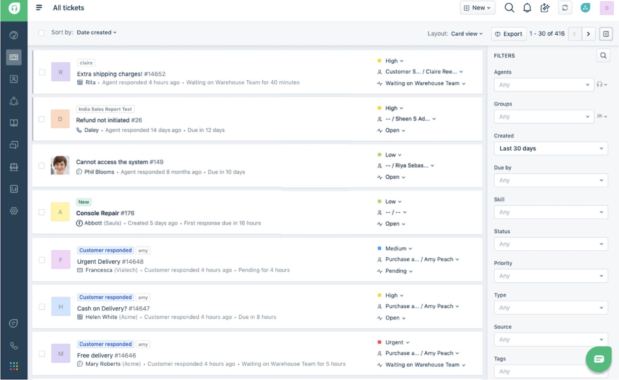Open the floating green chat widget
Viewport: 619px width, 380px height.
(599, 359)
